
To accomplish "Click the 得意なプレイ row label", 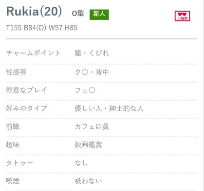I will tap(26, 90).
